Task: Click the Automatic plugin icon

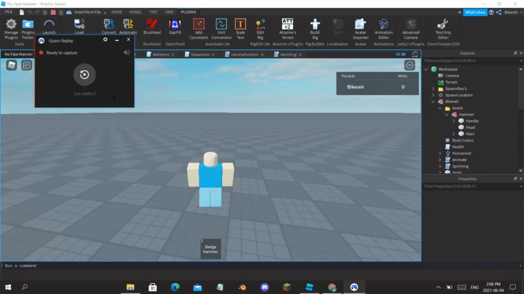Action: 128,27
